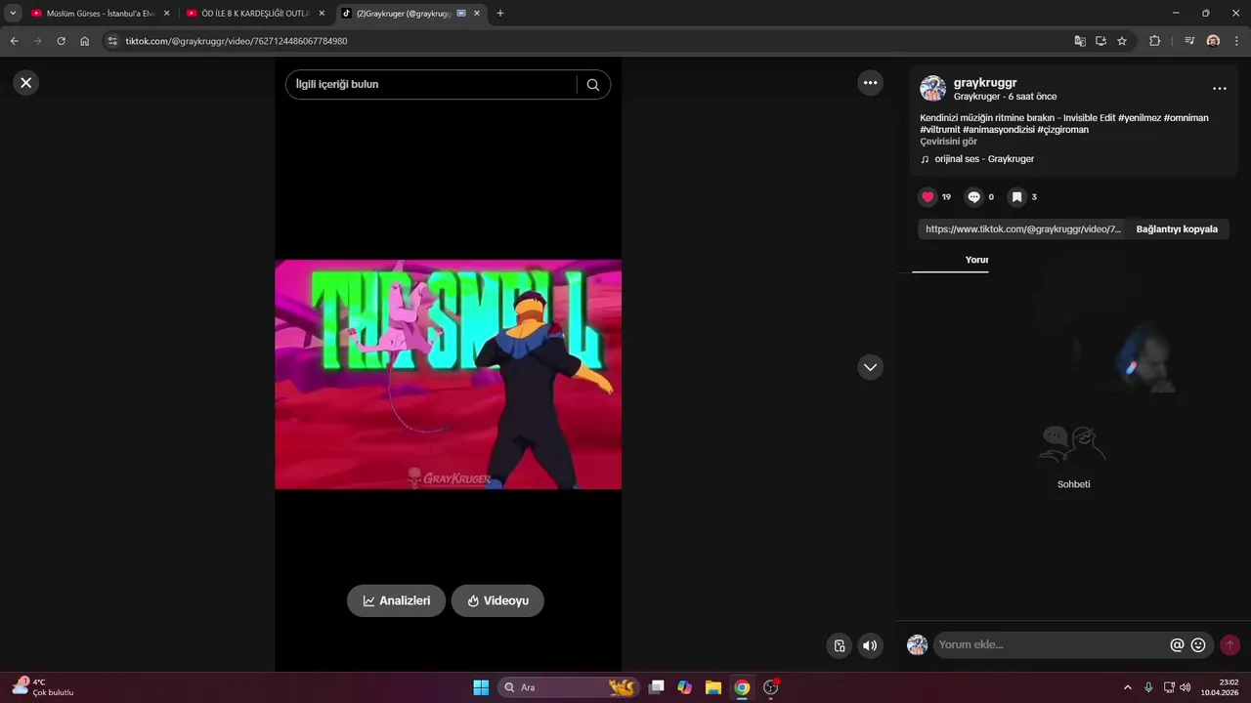Image resolution: width=1251 pixels, height=703 pixels.
Task: Open the weather widget showing 4°C
Action: pos(43,687)
